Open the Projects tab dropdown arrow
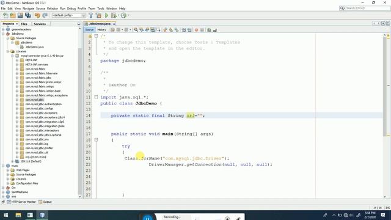This screenshot has width=391, height=220. coord(16,24)
